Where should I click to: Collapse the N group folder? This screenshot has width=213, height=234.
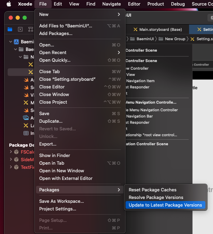[20, 57]
